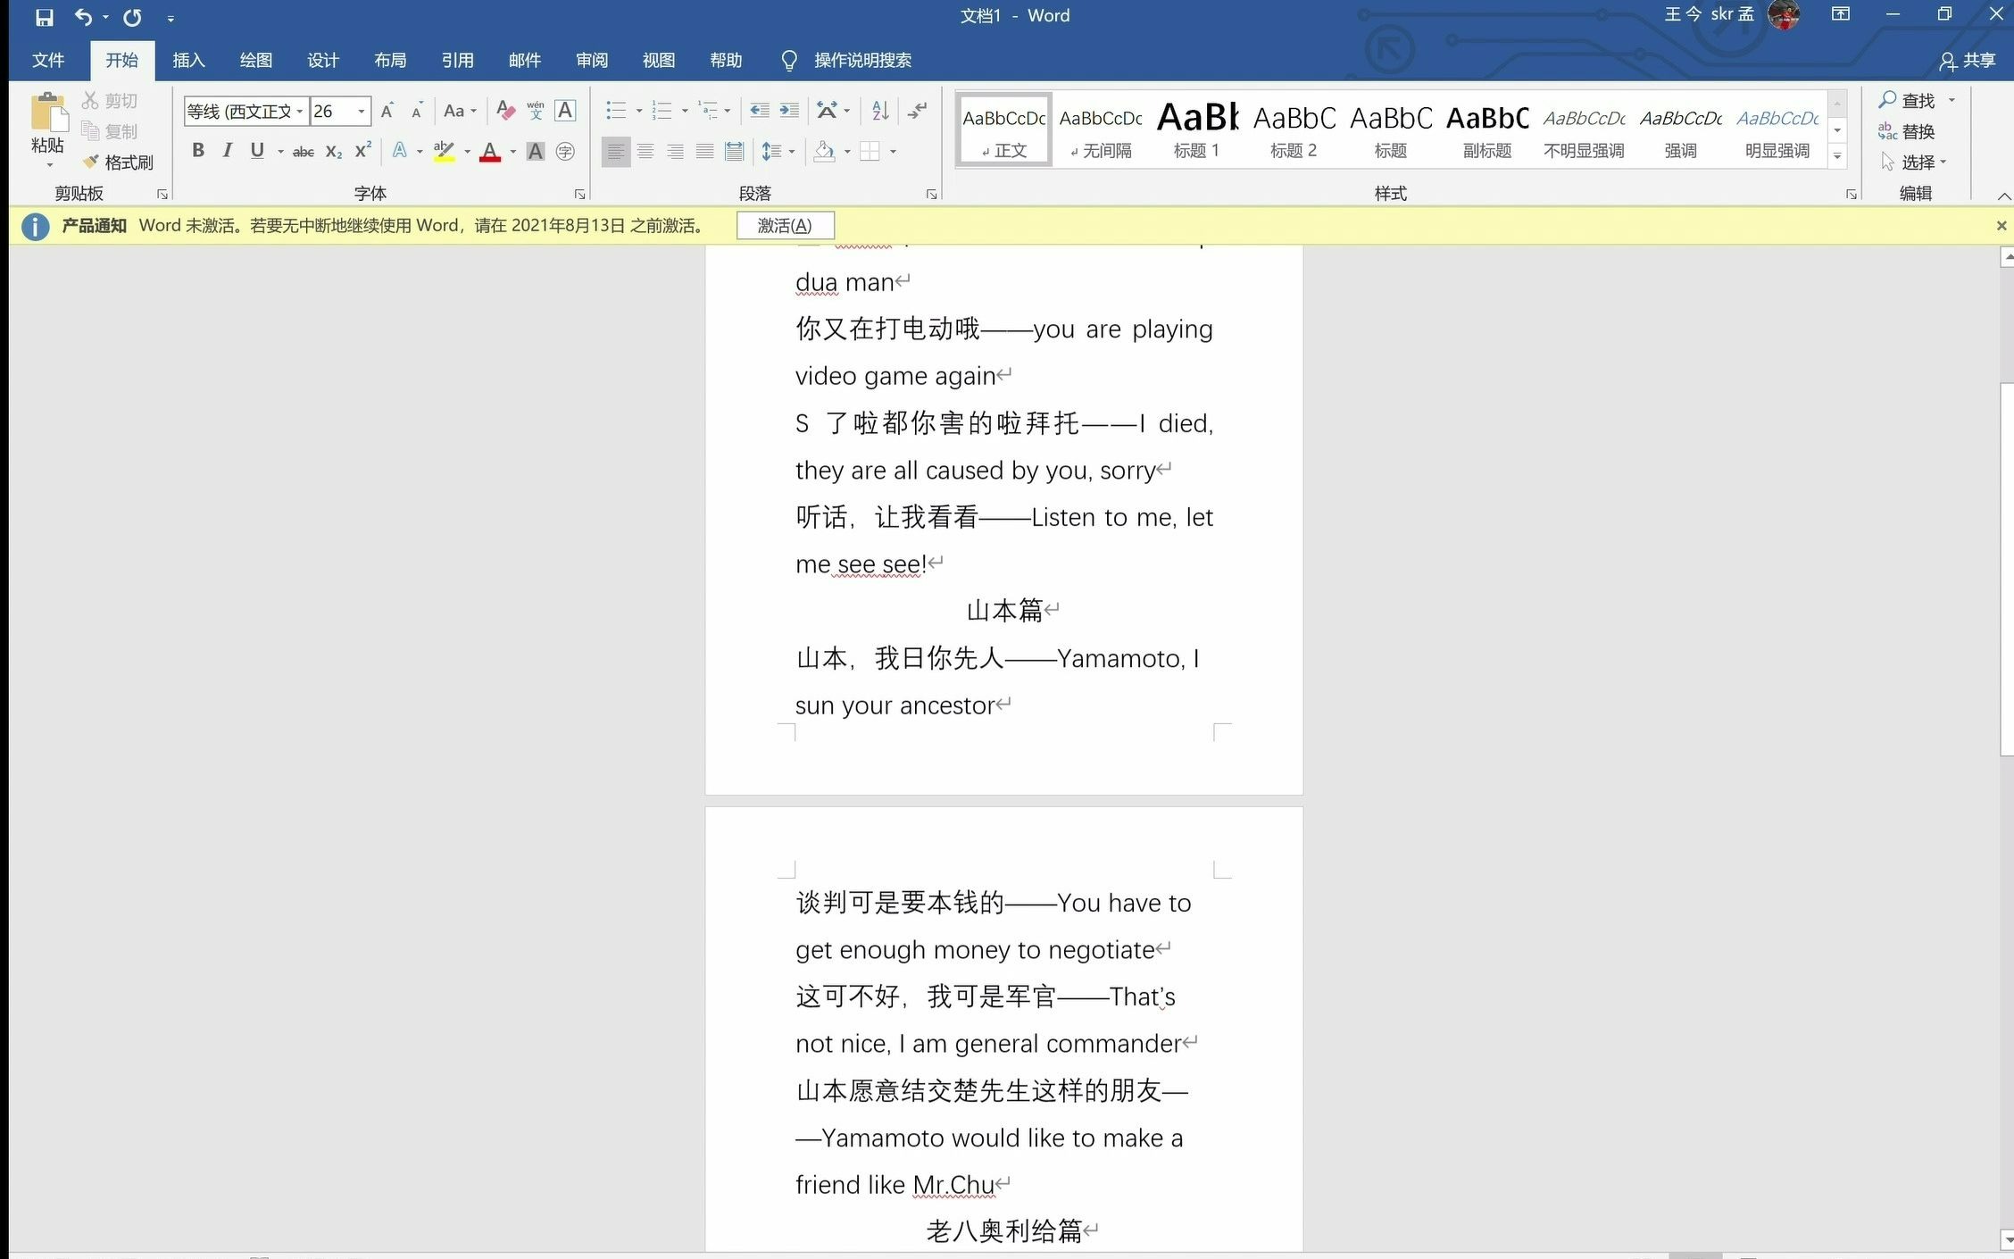Open the Change Case (Aa) dropdown
Image resolution: width=2014 pixels, height=1259 pixels.
460,111
